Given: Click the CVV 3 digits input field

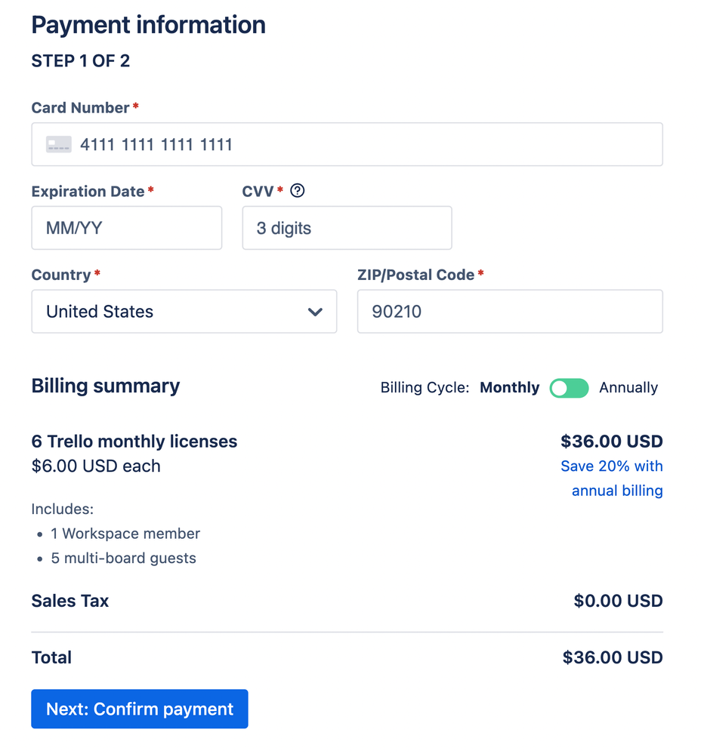Looking at the screenshot, I should point(347,228).
